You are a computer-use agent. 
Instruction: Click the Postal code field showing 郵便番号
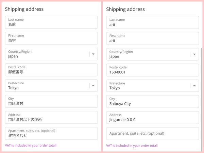click(x=51, y=70)
